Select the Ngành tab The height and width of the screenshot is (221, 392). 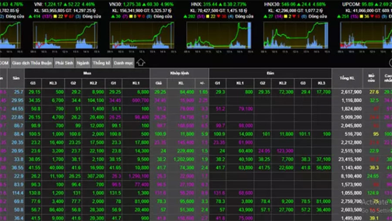pyautogui.click(x=83, y=63)
